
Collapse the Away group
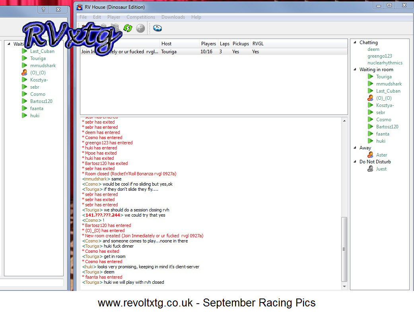pos(355,148)
